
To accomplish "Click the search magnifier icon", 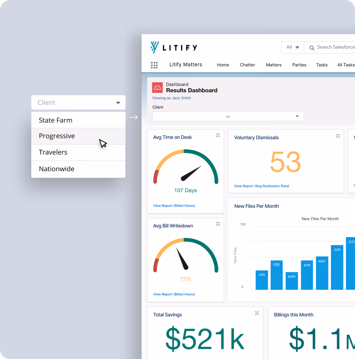I will [312, 48].
